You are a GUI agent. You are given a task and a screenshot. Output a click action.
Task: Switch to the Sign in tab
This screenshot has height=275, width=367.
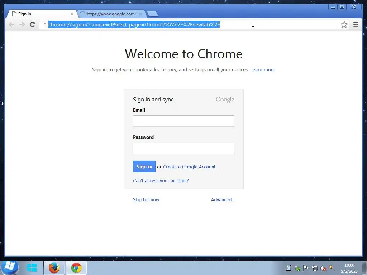click(x=42, y=14)
